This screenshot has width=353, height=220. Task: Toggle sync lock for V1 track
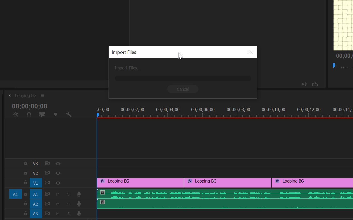(x=47, y=183)
